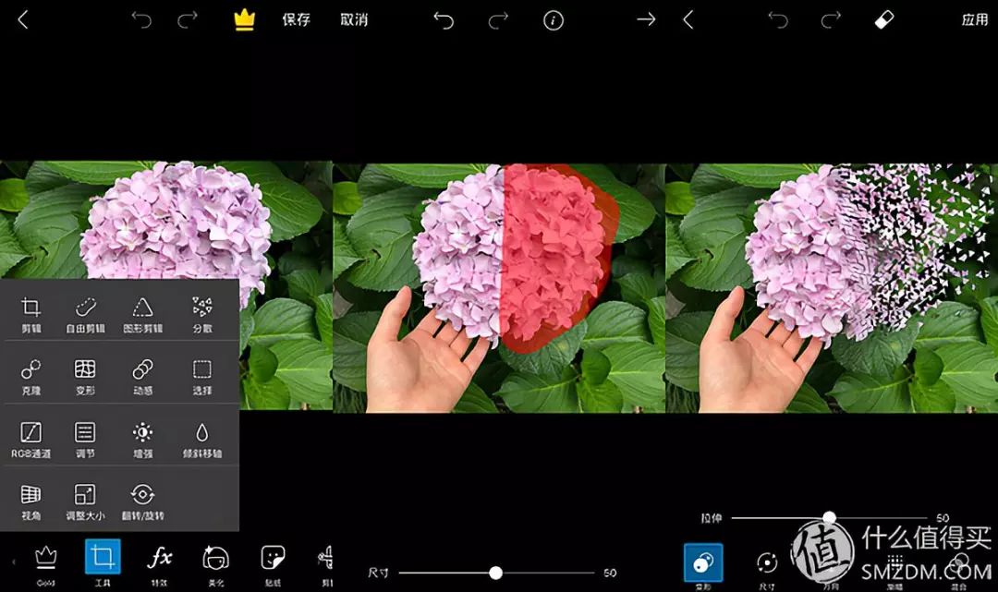The height and width of the screenshot is (592, 998).
Task: Open the 倾斜移轴 tilt-shift tool
Action: pyautogui.click(x=201, y=439)
